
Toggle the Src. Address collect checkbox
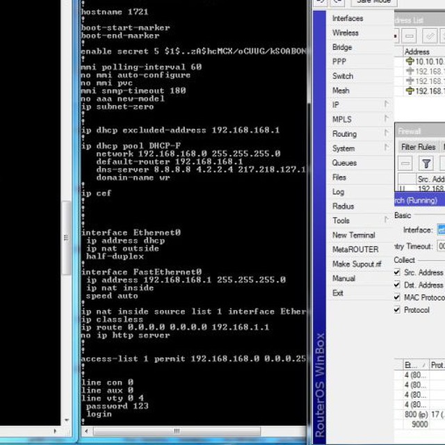(x=397, y=273)
